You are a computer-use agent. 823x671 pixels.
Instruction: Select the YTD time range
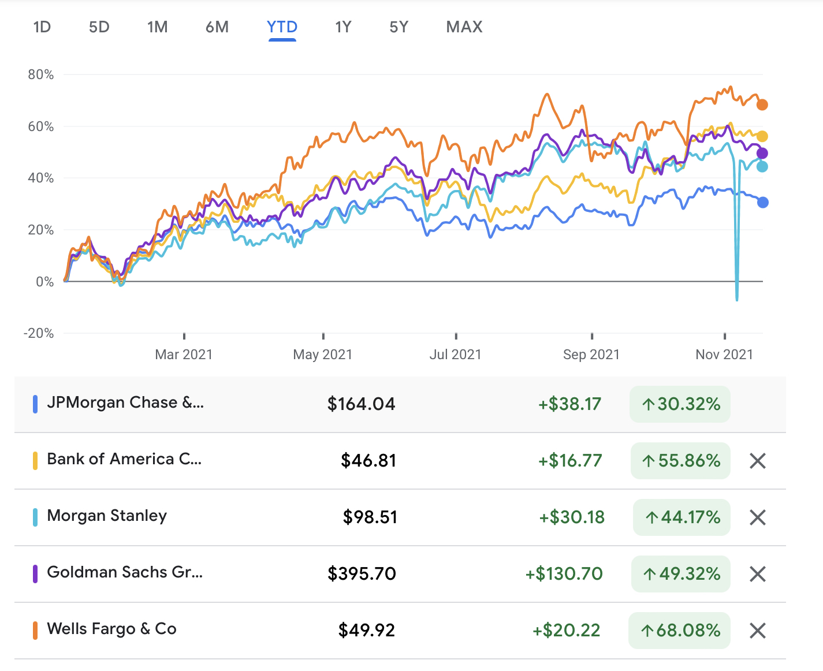click(x=282, y=27)
